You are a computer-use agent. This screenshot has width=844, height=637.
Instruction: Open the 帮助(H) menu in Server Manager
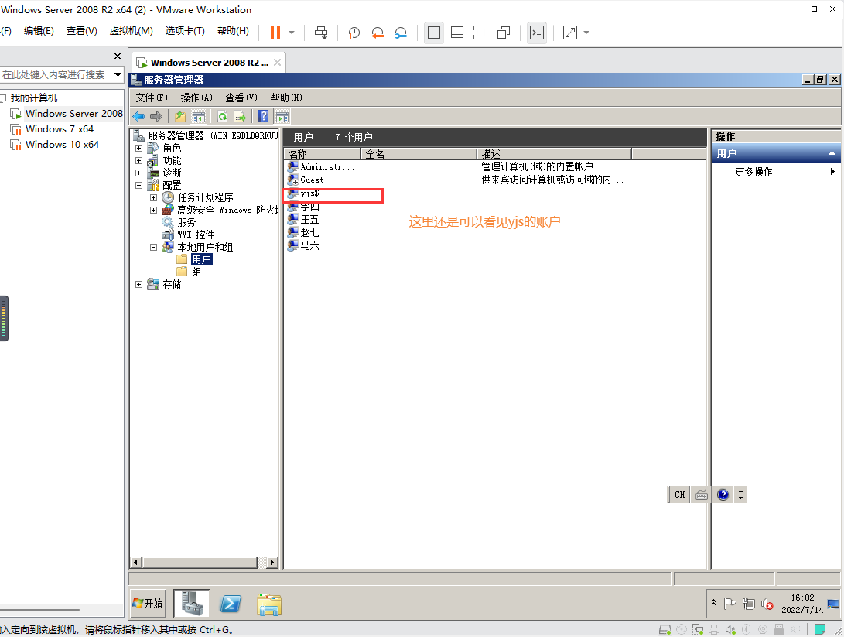pyautogui.click(x=285, y=98)
